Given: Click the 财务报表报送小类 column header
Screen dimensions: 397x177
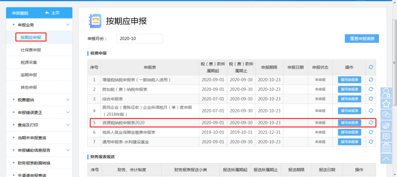Looking at the screenshot, I should tap(191, 170).
